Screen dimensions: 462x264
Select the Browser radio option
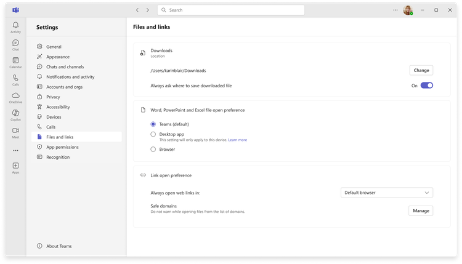(153, 149)
